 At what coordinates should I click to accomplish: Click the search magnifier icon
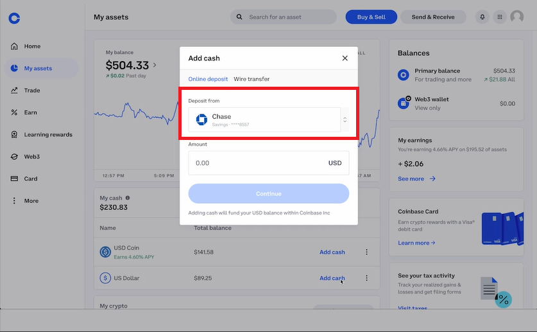click(239, 17)
